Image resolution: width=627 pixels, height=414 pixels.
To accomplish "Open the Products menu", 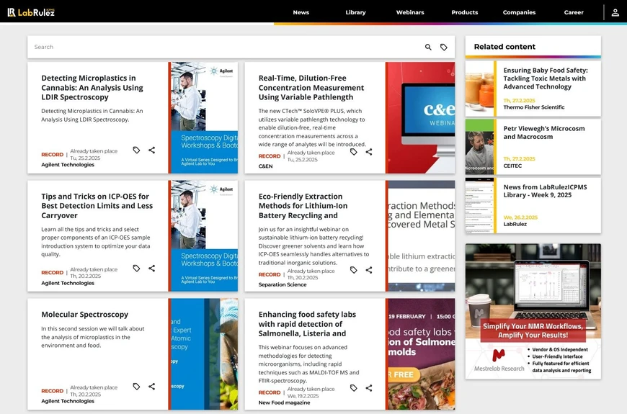I will [464, 12].
